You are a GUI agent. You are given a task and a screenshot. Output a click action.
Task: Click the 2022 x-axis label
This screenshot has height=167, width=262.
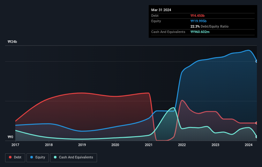(x=182, y=145)
